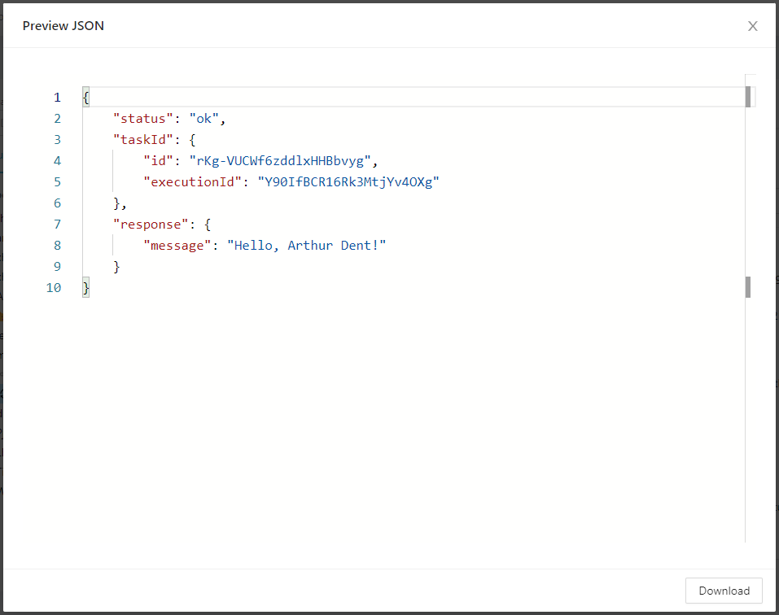The image size is (779, 615).
Task: Click line number 1 in the gutter
Action: tap(57, 98)
